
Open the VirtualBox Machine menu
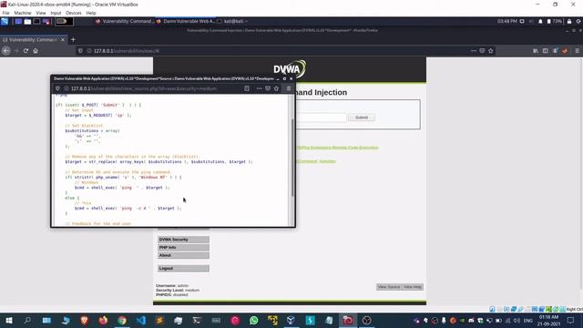click(x=23, y=13)
